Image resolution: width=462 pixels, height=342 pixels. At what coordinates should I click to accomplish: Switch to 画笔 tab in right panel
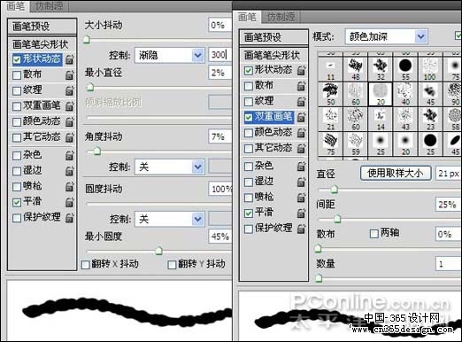247,17
